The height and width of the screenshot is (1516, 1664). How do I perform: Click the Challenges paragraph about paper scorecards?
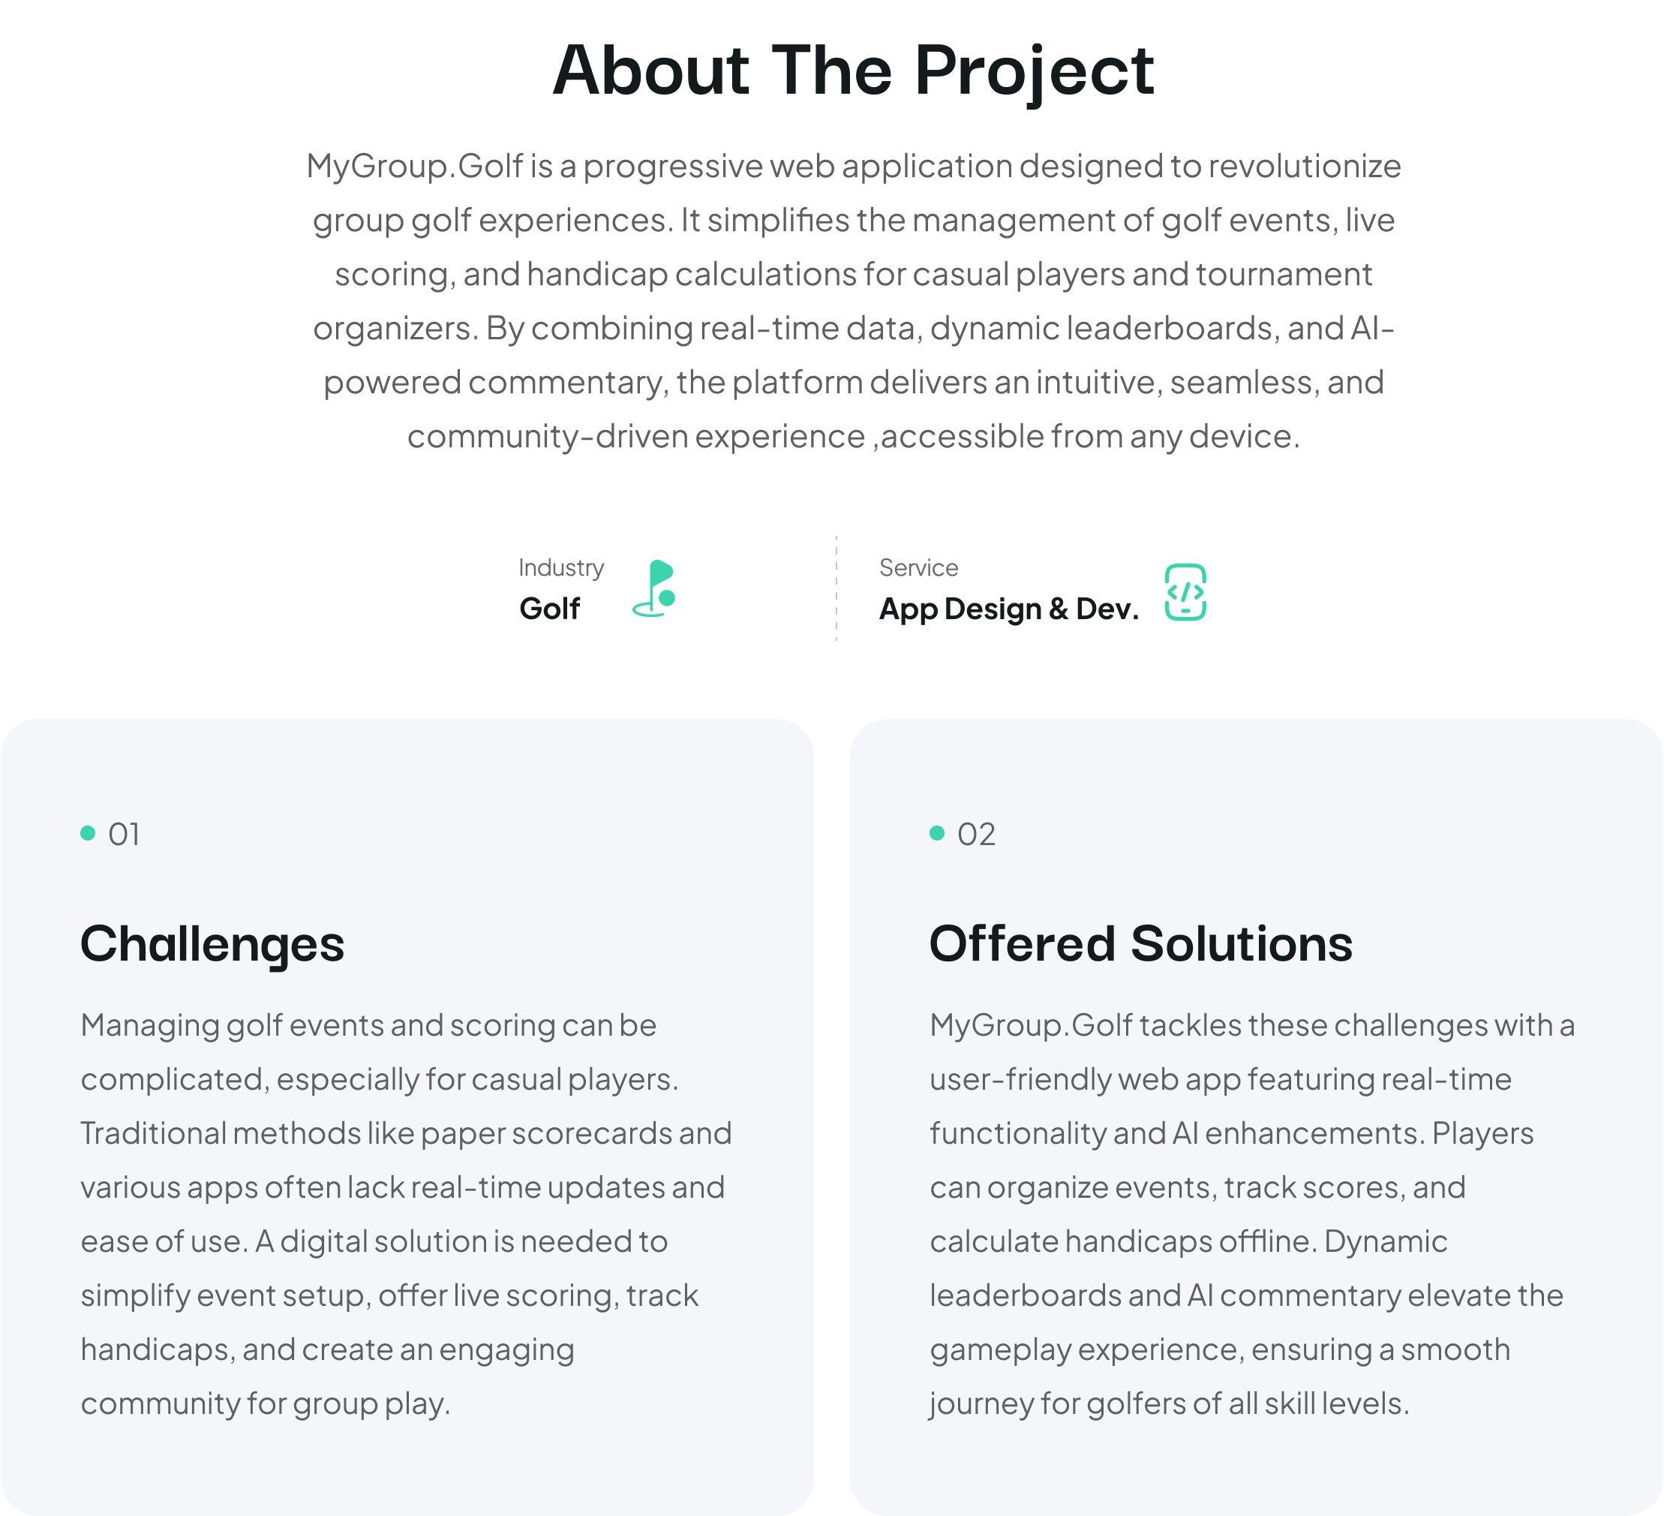(406, 1214)
